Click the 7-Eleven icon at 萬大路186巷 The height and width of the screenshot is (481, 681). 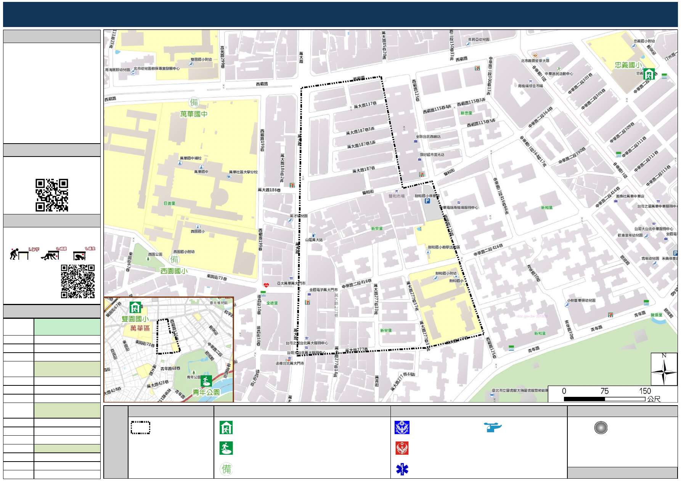[292, 185]
